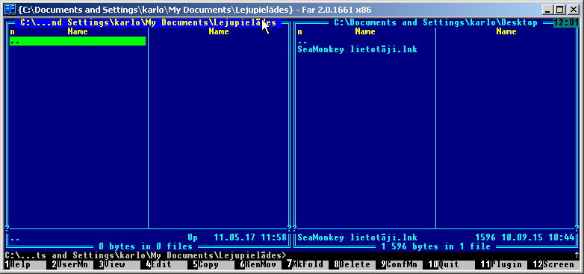The width and height of the screenshot is (584, 274).
Task: Select SeaMonkey lietotāji.lnk file in right panel
Action: [x=357, y=49]
